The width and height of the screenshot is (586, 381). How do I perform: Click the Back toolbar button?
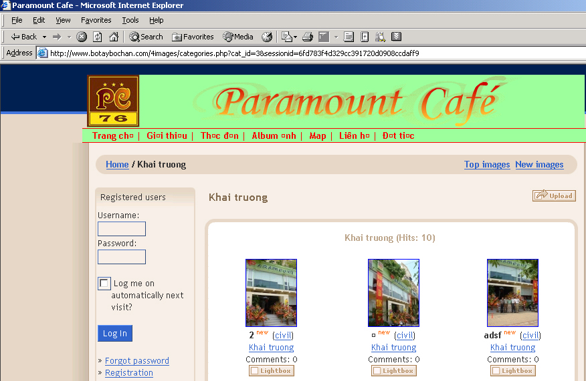pyautogui.click(x=23, y=37)
